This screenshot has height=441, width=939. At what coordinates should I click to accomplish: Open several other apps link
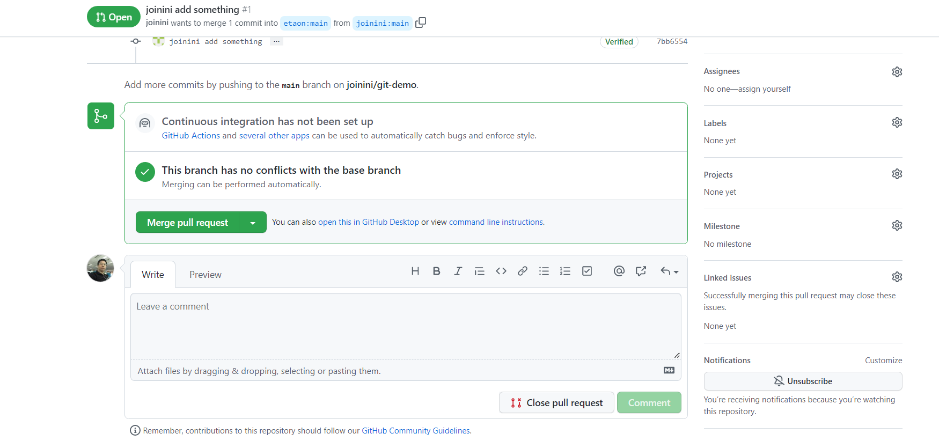tap(274, 136)
